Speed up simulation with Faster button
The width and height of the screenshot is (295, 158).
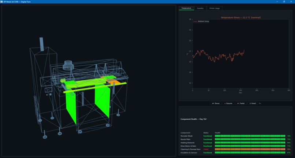tap(241, 103)
